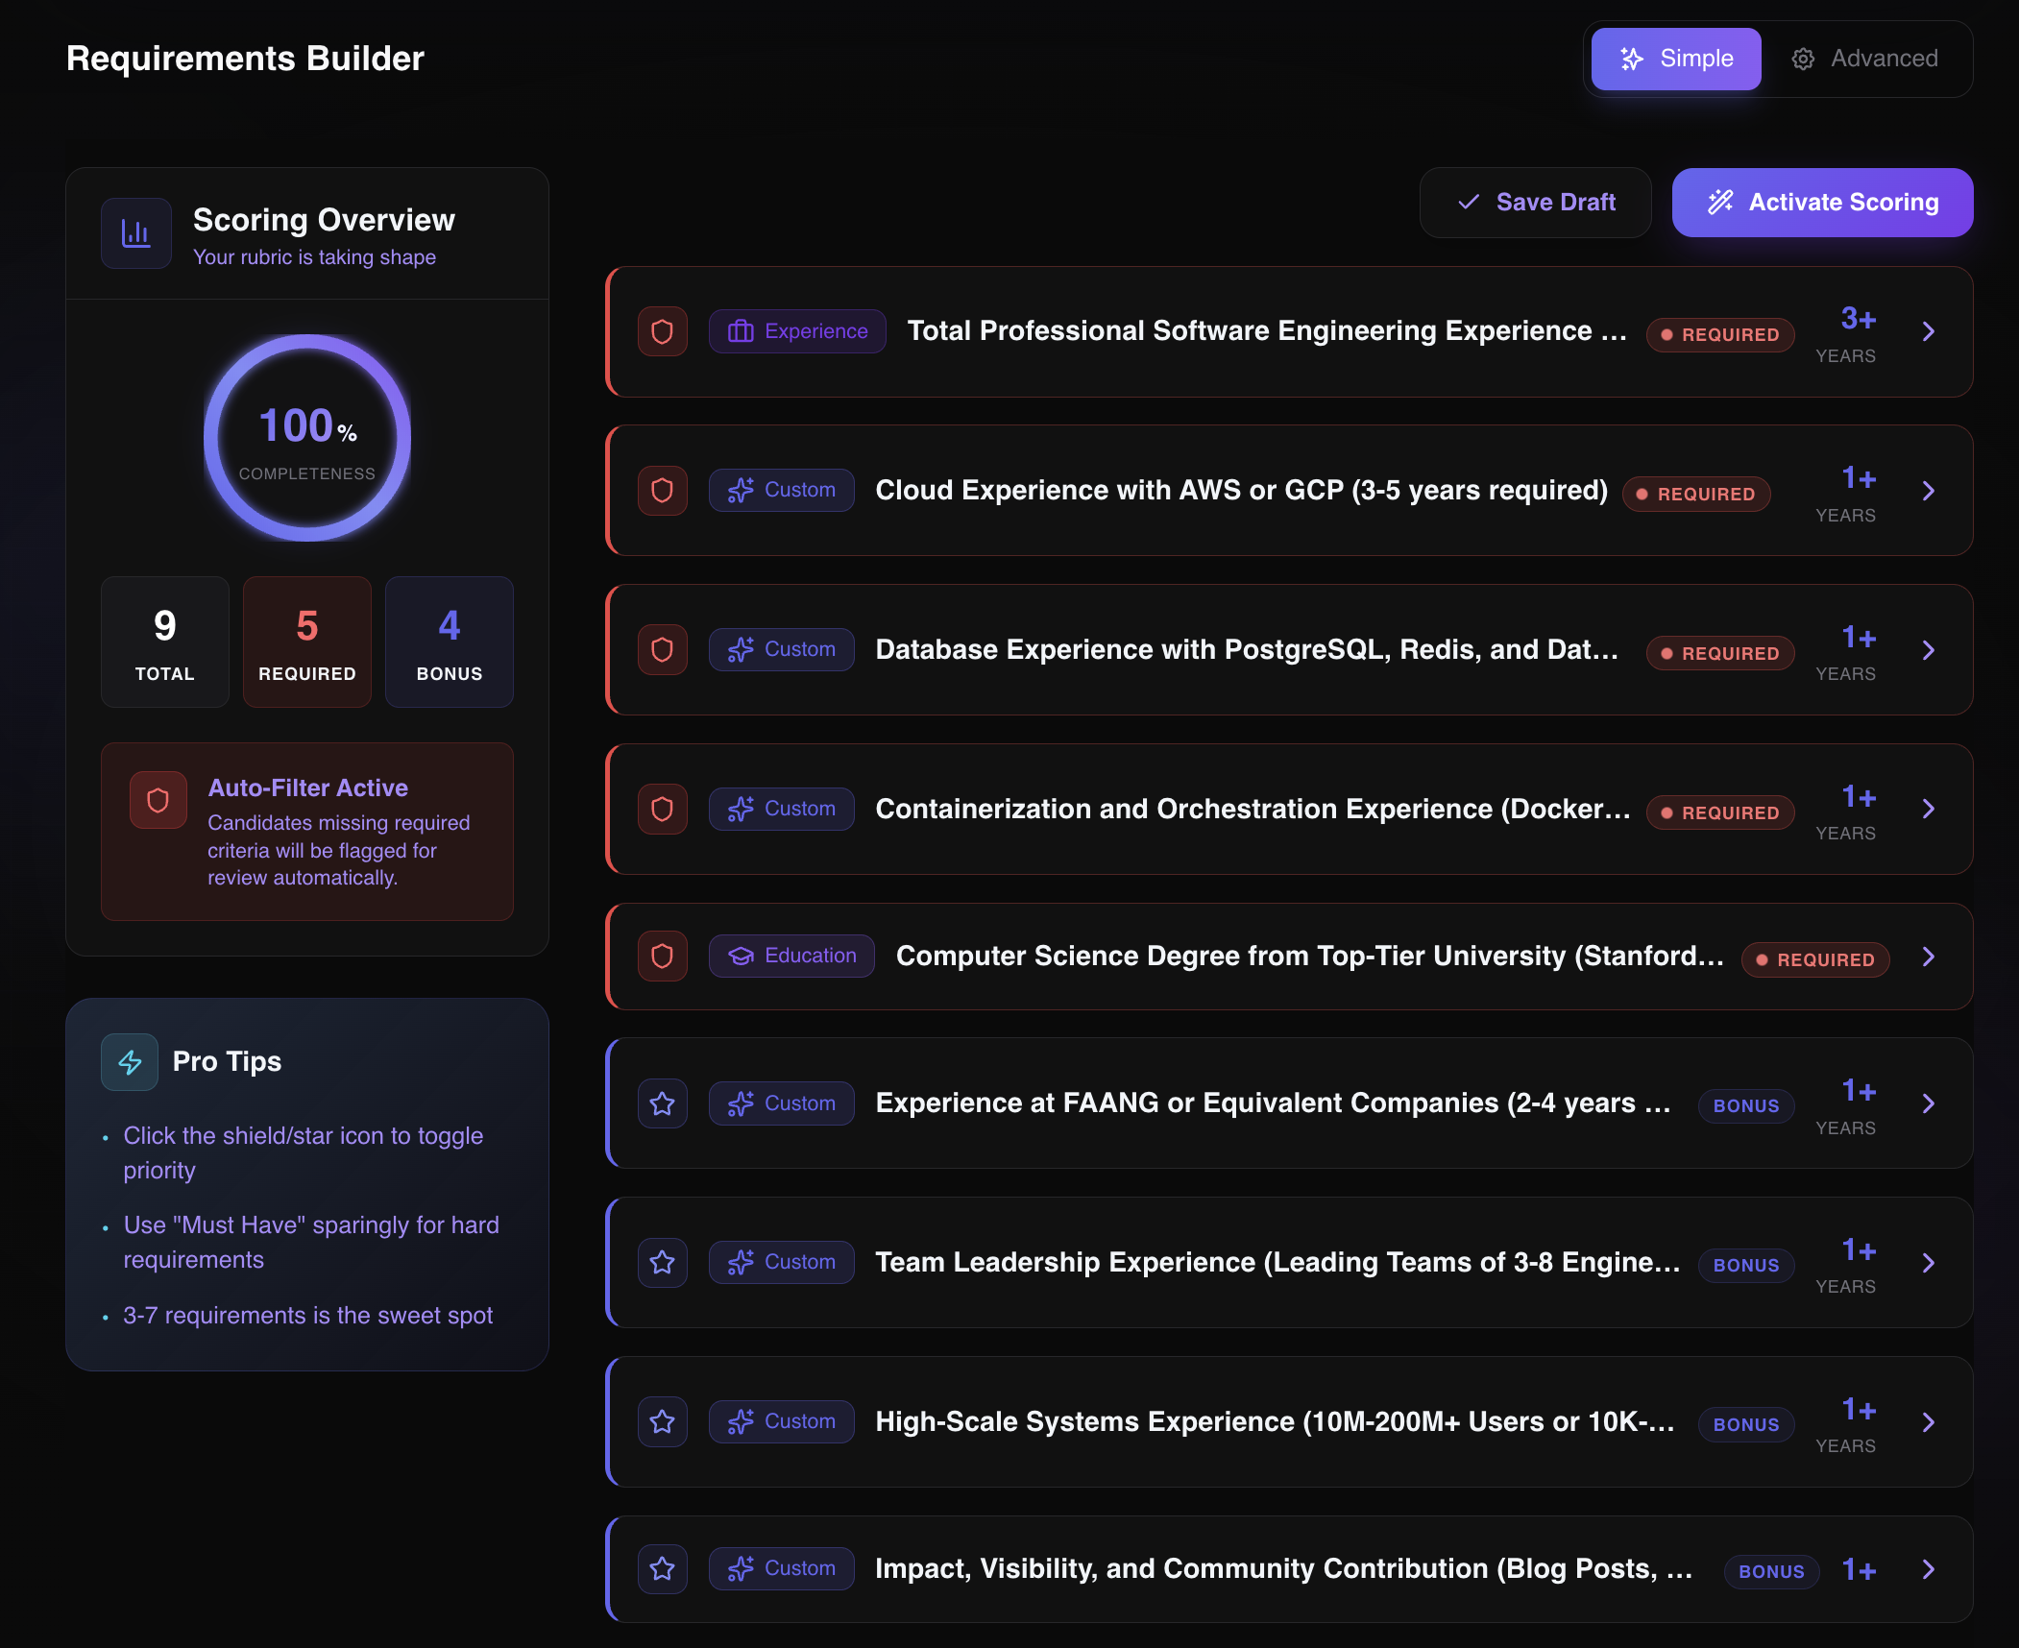Select the Simple mode tab

[x=1675, y=59]
